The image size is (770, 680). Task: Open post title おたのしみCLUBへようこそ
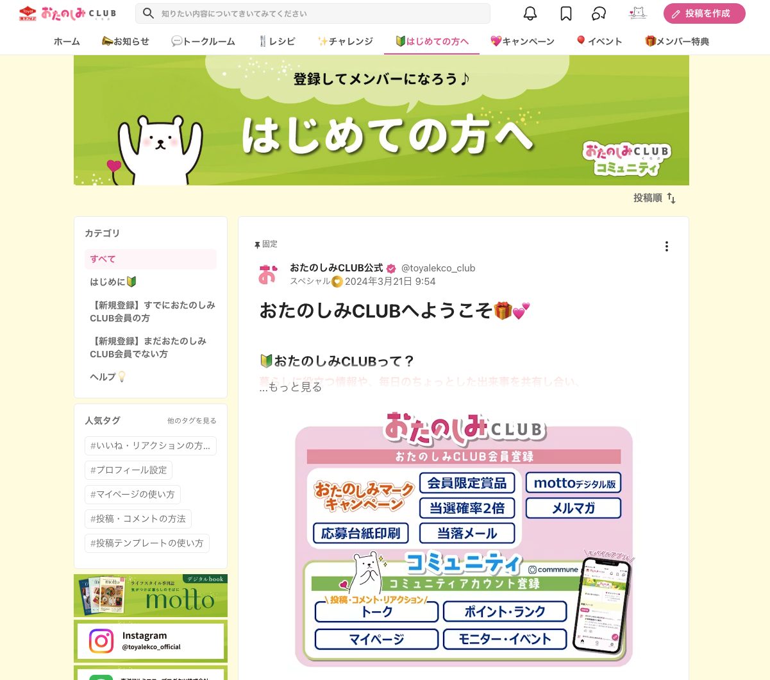[x=395, y=310]
